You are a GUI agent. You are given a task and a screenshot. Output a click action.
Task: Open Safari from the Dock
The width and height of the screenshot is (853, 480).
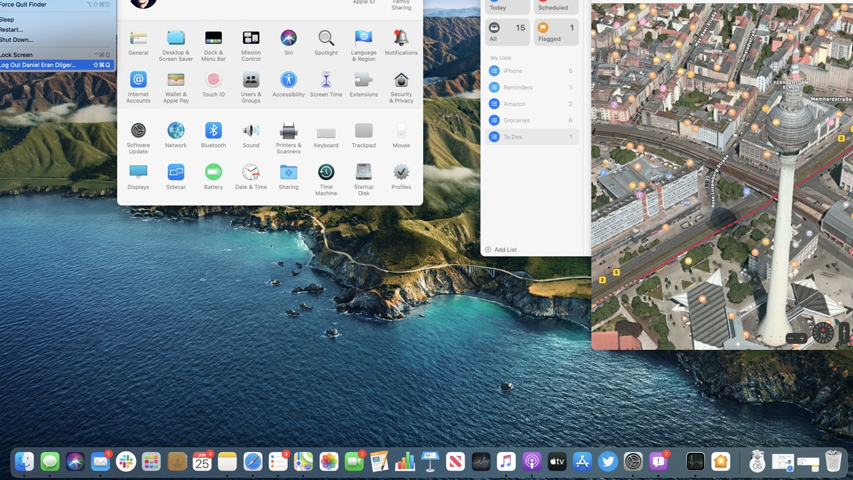click(253, 461)
